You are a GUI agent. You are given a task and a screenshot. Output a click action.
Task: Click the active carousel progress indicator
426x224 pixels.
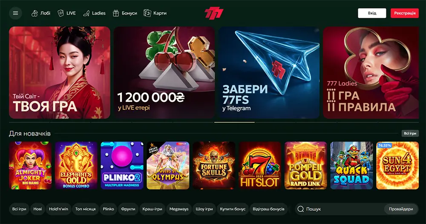click(x=234, y=123)
